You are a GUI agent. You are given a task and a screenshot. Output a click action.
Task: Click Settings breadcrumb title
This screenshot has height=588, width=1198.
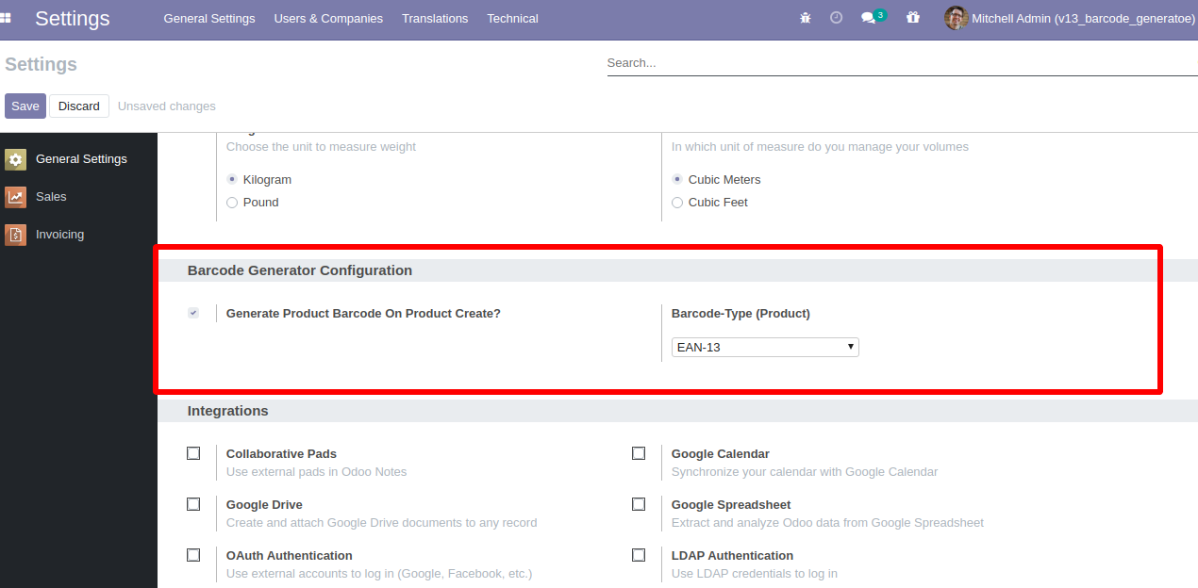[x=42, y=64]
